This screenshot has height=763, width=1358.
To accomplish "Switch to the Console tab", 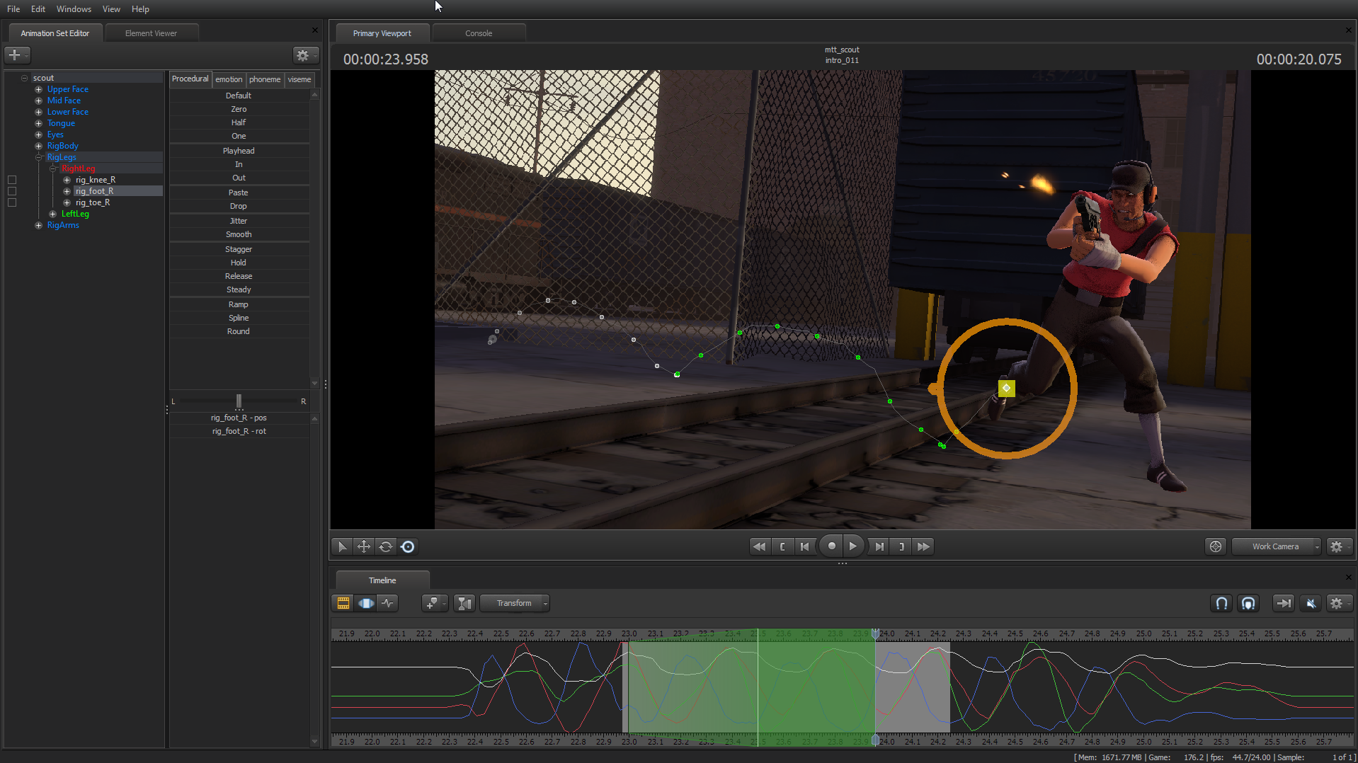I will (x=479, y=33).
